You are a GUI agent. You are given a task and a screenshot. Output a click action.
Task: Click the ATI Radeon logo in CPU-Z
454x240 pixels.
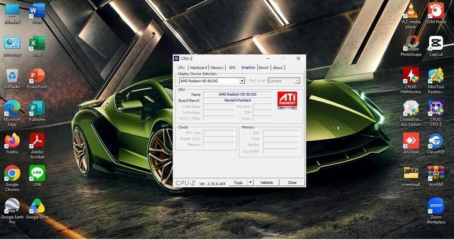coord(287,100)
